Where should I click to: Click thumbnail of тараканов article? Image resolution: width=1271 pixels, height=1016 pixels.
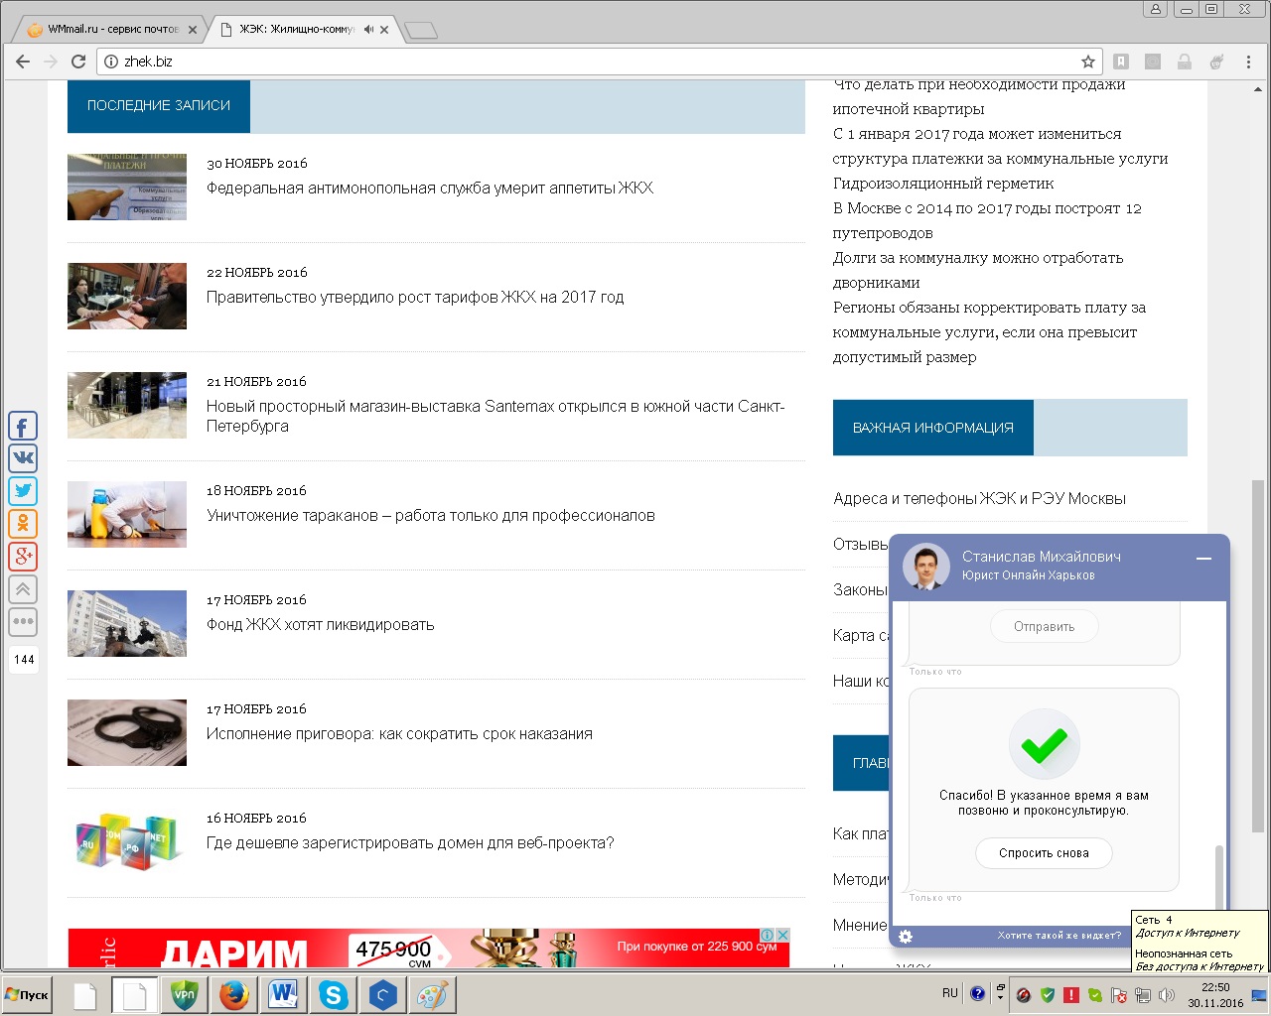pos(127,514)
